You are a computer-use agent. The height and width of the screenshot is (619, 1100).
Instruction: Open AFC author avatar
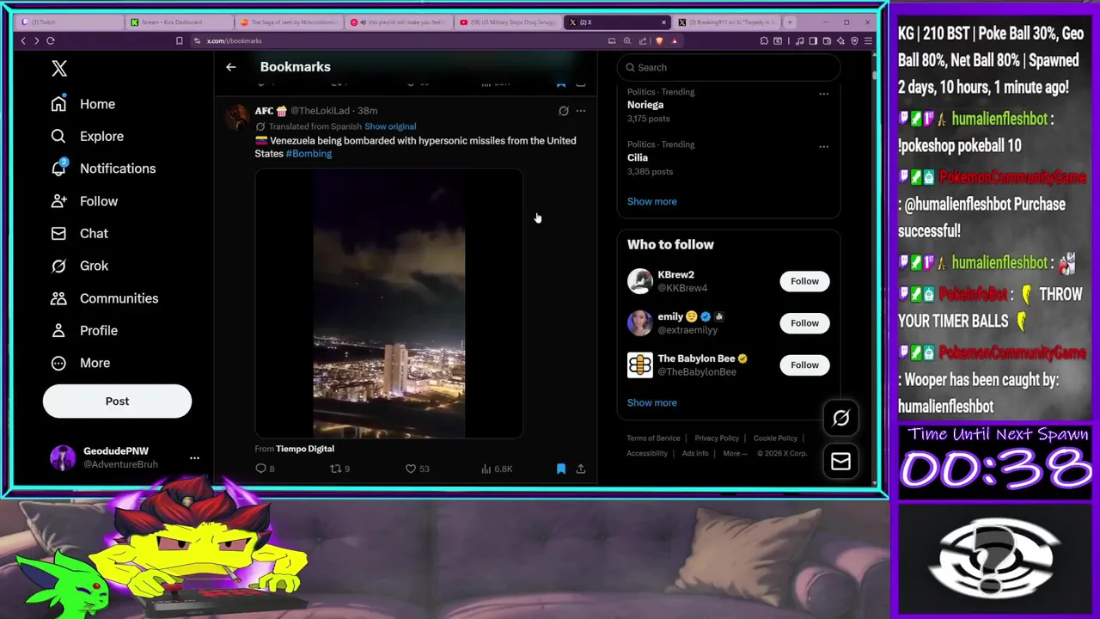pos(237,117)
